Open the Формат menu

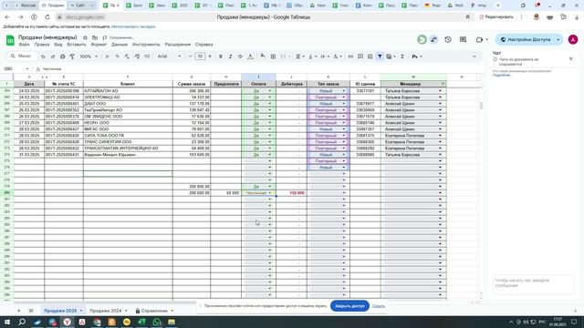pos(99,45)
